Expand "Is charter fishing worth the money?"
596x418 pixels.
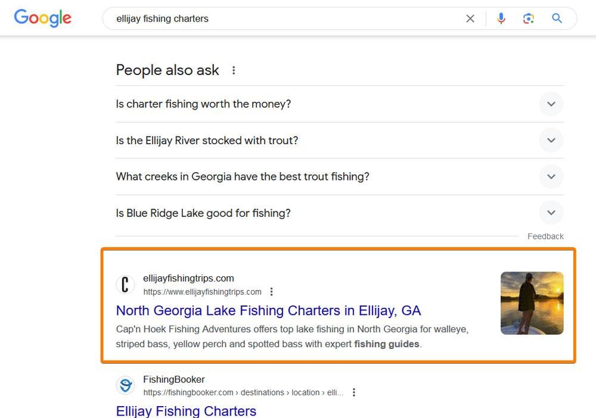click(551, 104)
